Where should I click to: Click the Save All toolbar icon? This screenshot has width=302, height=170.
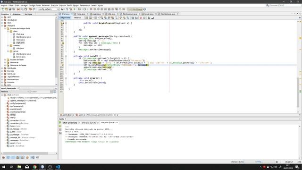(14, 9)
